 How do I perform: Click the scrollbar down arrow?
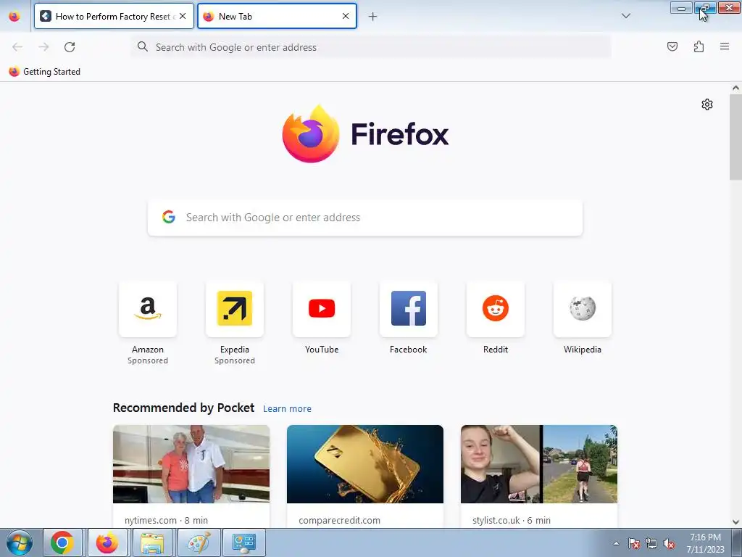coord(735,522)
